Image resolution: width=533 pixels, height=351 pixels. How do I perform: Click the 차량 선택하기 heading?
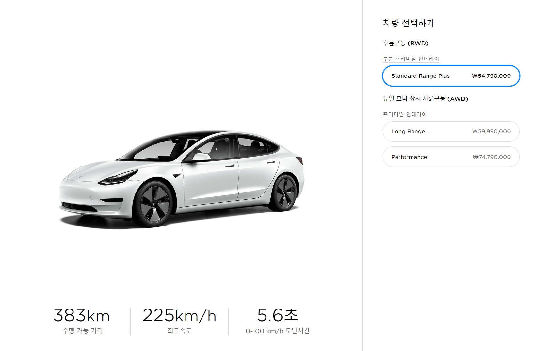point(408,23)
